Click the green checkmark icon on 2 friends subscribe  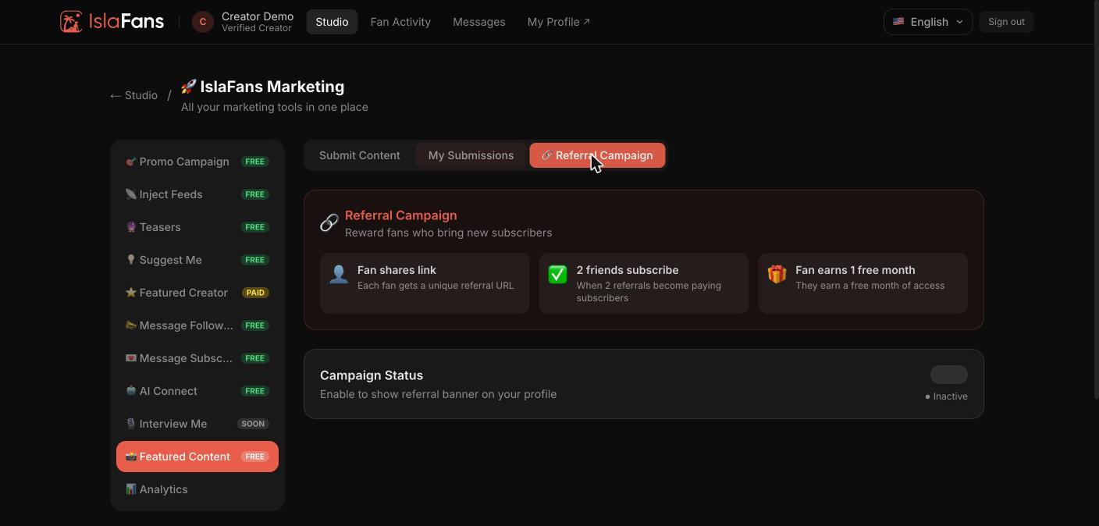click(x=557, y=274)
